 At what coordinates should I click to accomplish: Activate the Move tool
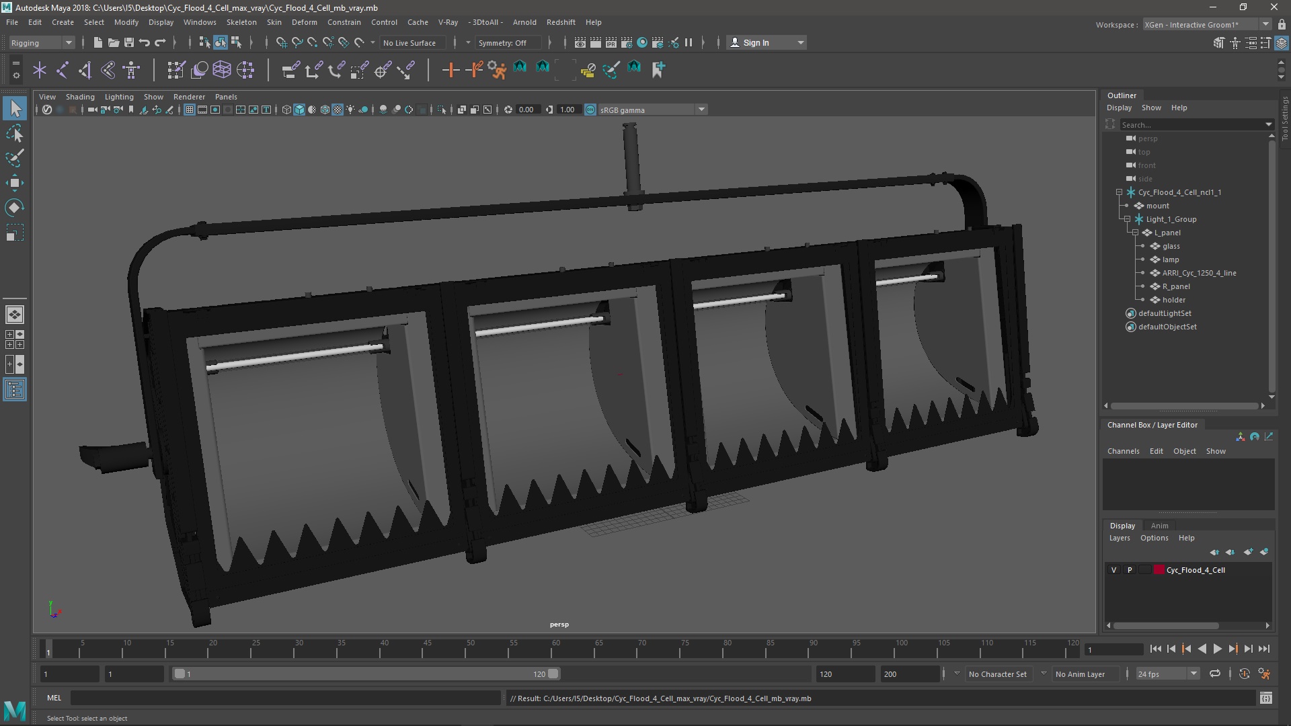tap(15, 183)
